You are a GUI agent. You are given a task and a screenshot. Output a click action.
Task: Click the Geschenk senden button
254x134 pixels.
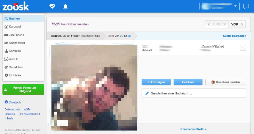coord(226,82)
